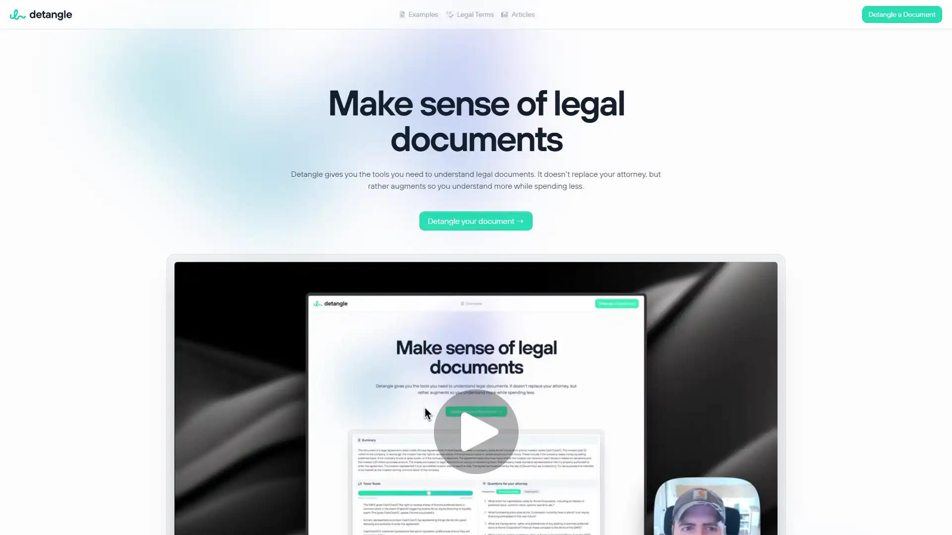This screenshot has height=535, width=952.
Task: Click the Detangle logo icon
Action: pos(16,14)
